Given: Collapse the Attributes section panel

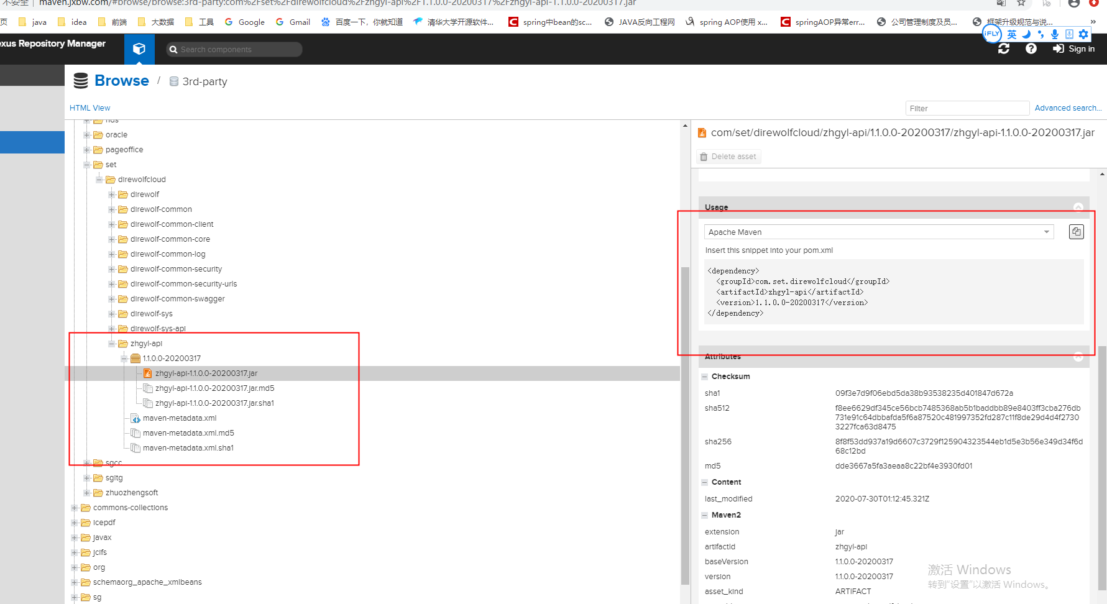Looking at the screenshot, I should 1078,357.
